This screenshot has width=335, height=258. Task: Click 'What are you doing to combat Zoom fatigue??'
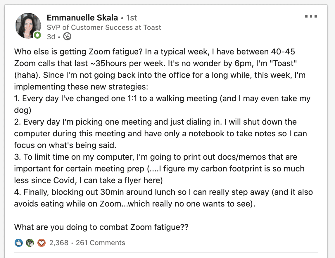pos(101,227)
